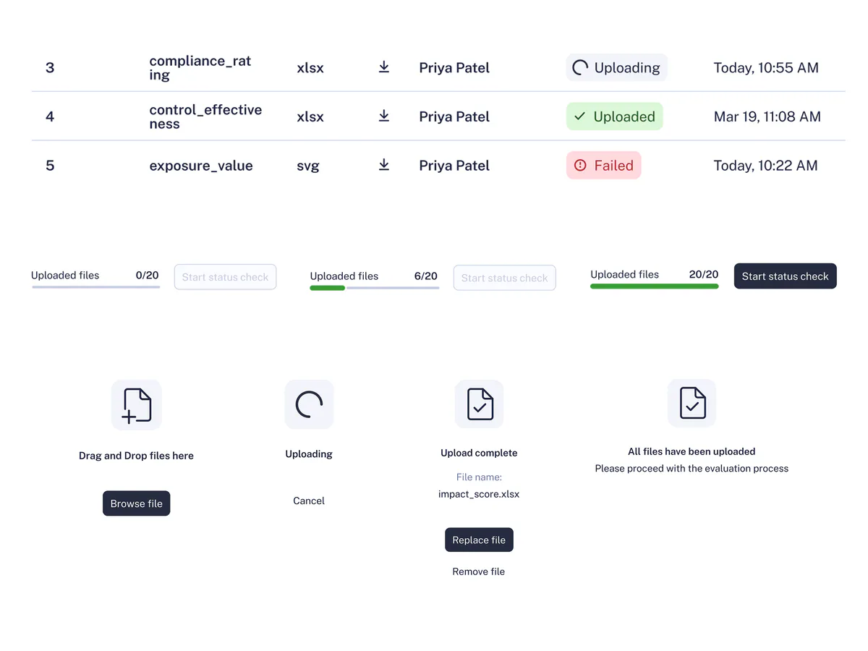Screen dimensions: 868x651
Task: Select the control_effectiveness file name
Action: pos(205,116)
